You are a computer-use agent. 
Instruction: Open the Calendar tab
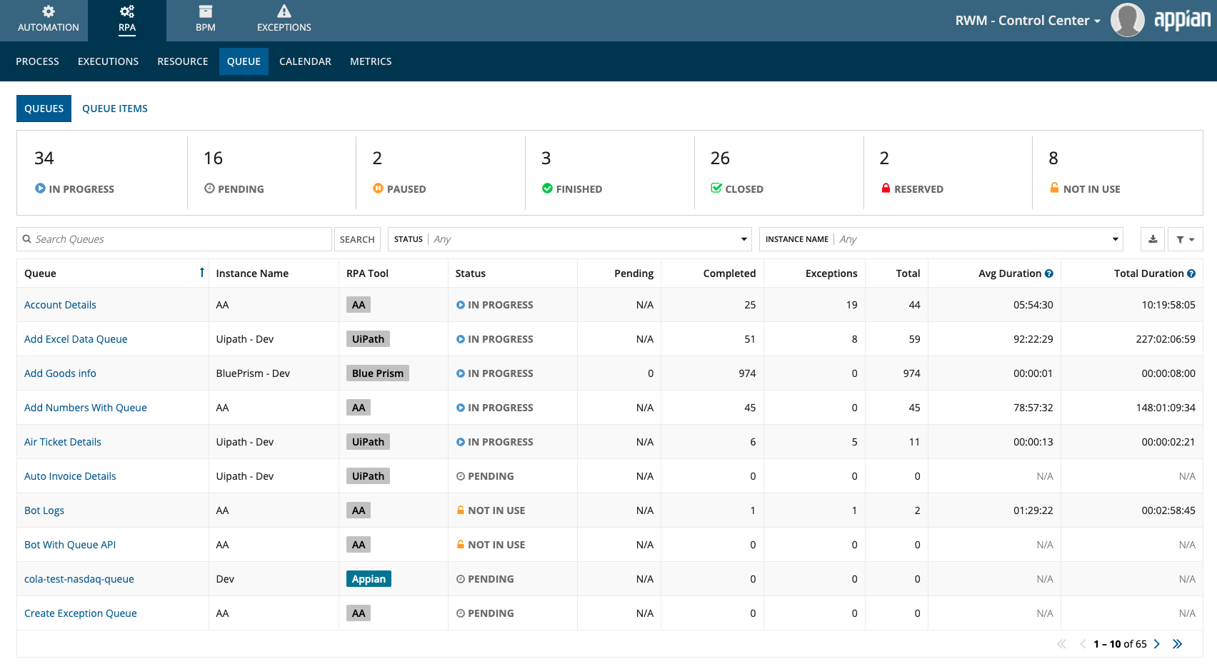pos(305,61)
